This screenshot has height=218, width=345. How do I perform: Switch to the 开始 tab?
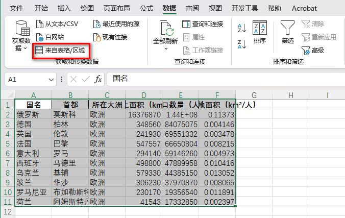(x=41, y=8)
